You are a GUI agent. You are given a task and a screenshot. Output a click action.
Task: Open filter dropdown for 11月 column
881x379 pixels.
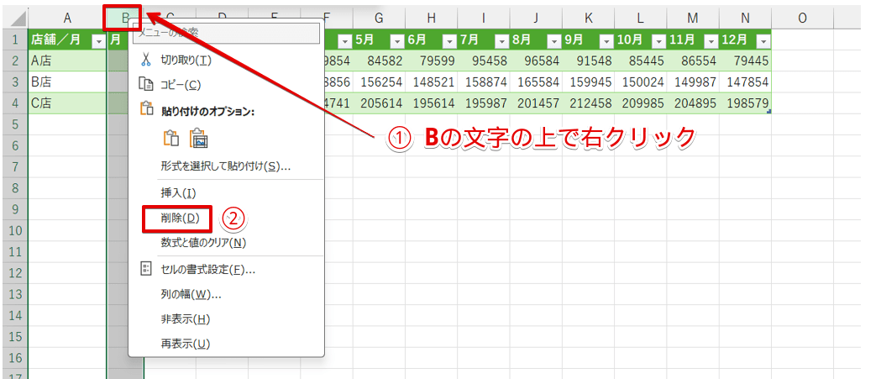[x=711, y=41]
